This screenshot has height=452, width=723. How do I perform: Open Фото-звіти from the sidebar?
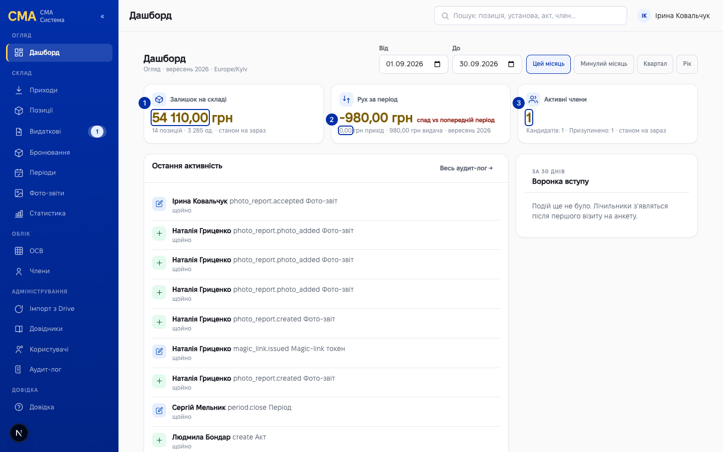tap(59, 193)
